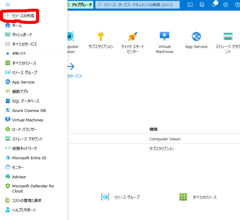This screenshot has height=220, width=240.
Task: Click the arrow to more services
Action: pyautogui.click(x=71, y=67)
